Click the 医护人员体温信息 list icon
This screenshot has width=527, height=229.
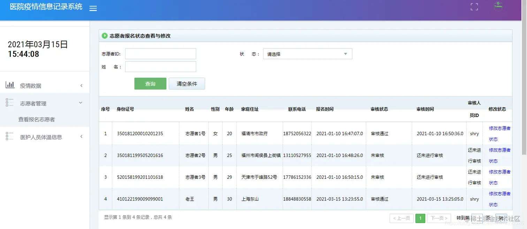pos(10,136)
